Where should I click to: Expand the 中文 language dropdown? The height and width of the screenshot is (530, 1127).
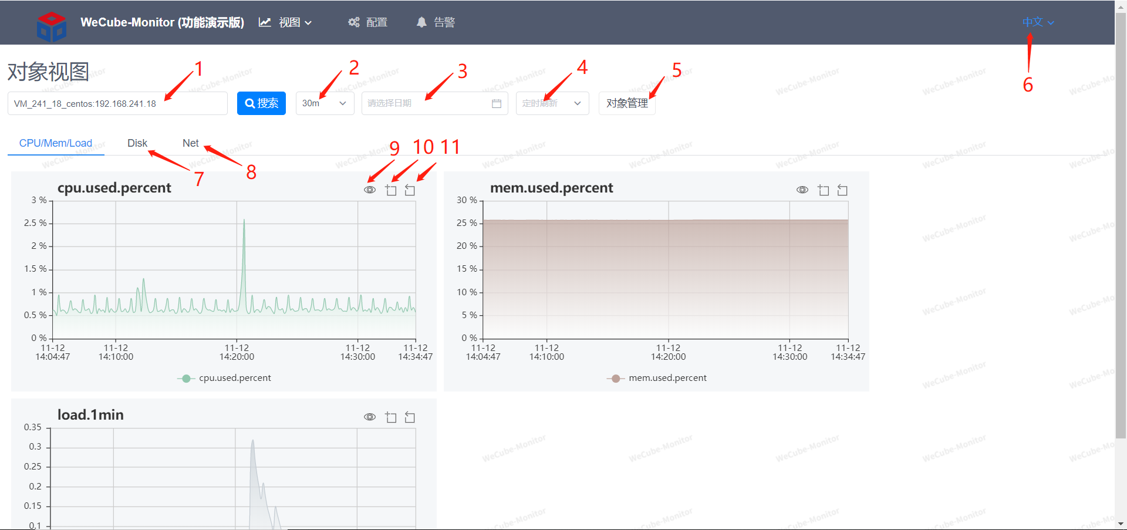(1038, 22)
